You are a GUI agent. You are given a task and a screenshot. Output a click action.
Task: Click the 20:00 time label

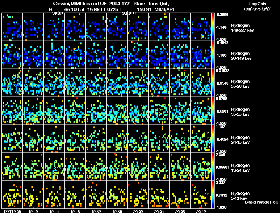click(138, 211)
